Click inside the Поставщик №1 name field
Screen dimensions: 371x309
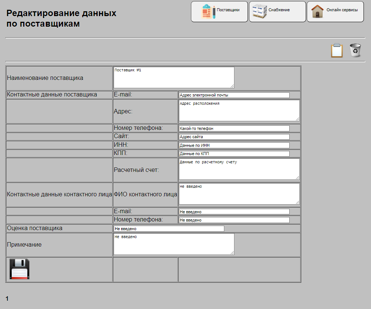[x=173, y=77]
